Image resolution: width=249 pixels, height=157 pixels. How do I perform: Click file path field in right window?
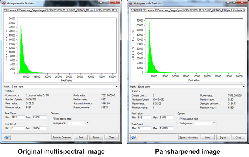pyautogui.click(x=188, y=10)
